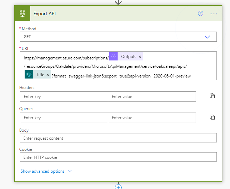Click the Outputs expression token icon
230x189 pixels.
pos(113,56)
